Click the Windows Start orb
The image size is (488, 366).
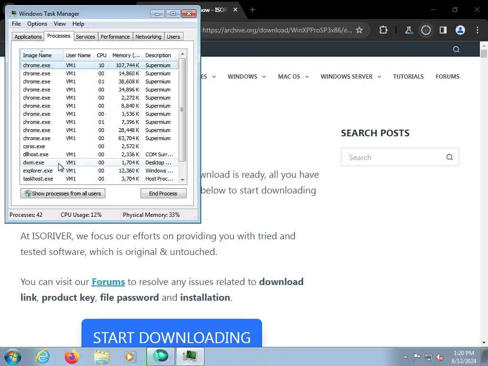pyautogui.click(x=13, y=356)
